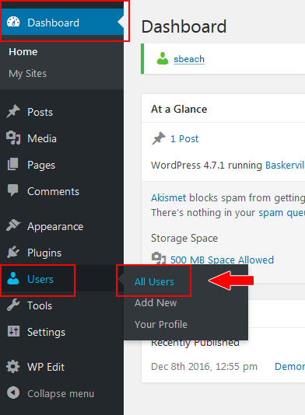Select All Users from the submenu
This screenshot has width=305, height=415.
point(154,282)
